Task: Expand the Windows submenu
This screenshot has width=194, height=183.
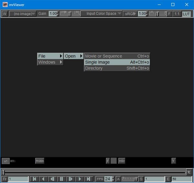Action: [x=50, y=62]
